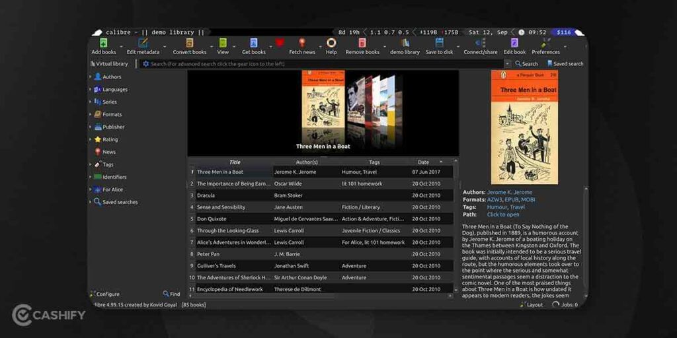The width and height of the screenshot is (677, 338).
Task: Select the Sense and Sensibility row
Action: click(x=321, y=207)
